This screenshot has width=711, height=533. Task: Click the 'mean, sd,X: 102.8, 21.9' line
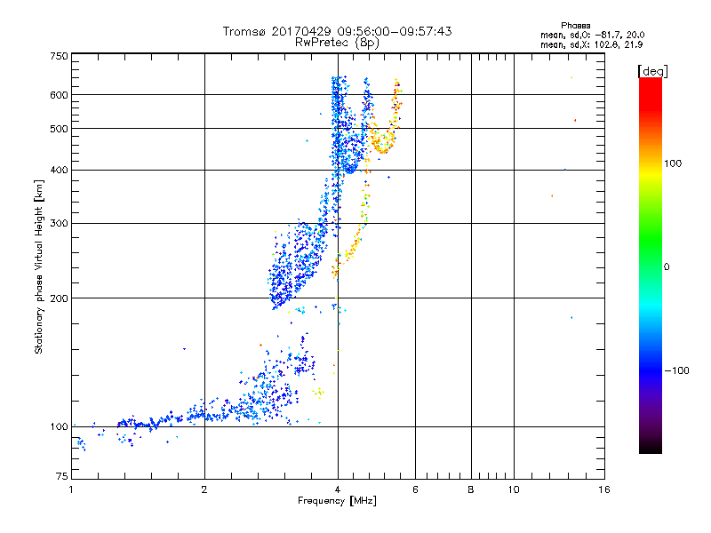point(591,44)
